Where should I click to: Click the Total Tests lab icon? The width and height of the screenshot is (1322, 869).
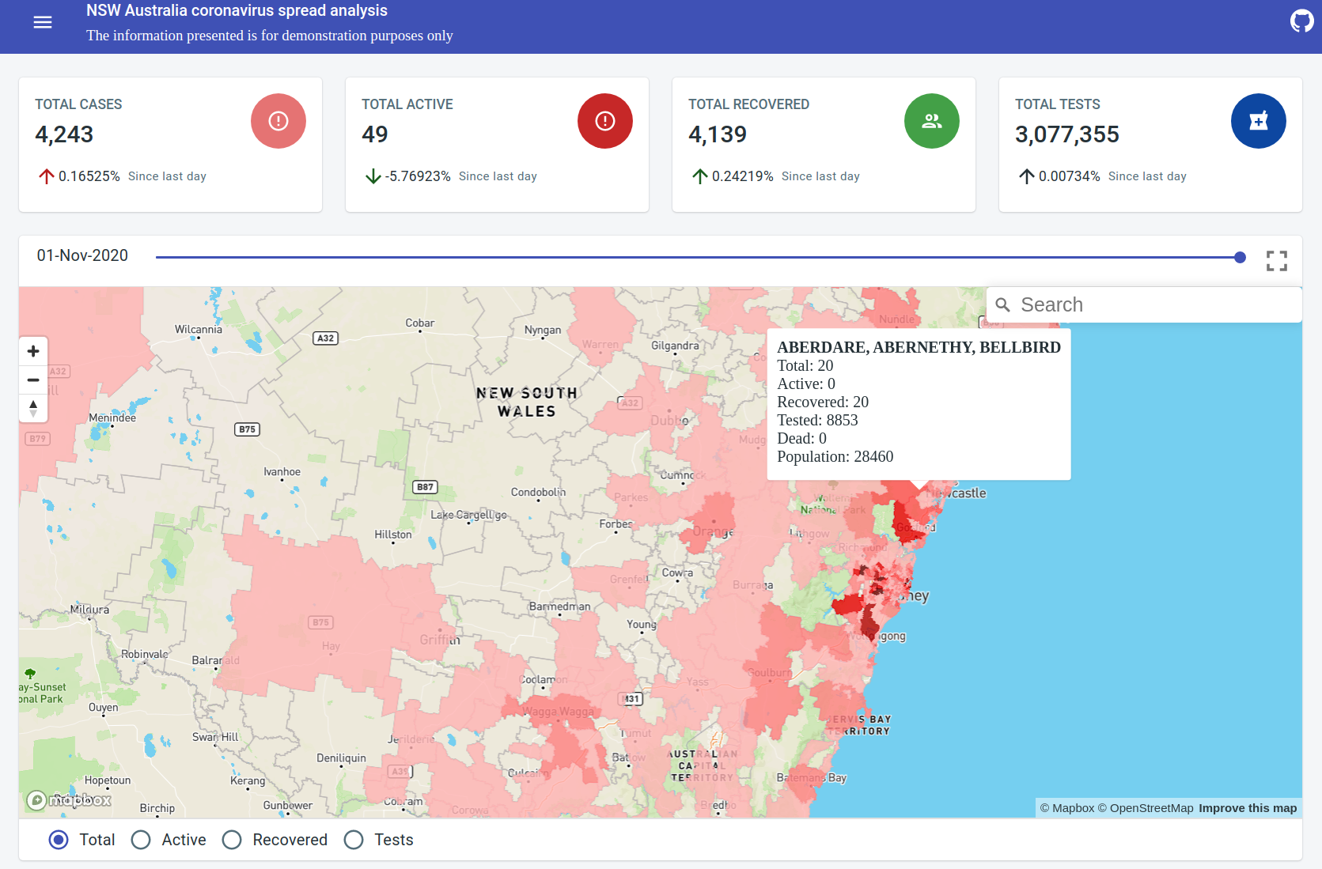[1259, 120]
